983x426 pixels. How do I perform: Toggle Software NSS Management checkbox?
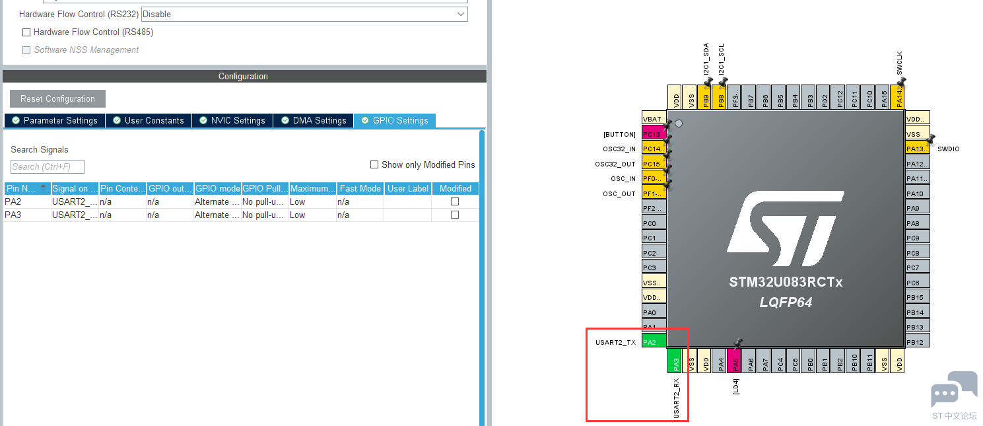pyautogui.click(x=26, y=50)
